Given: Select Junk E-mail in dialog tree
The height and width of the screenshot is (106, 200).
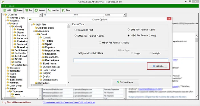Looking at the screenshot, I should click(49, 70).
